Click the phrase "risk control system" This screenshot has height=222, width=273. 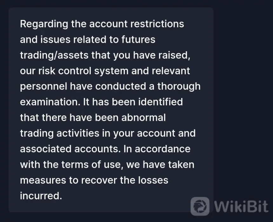pos(83,71)
